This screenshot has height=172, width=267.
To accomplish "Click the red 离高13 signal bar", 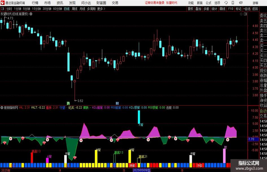I will tap(32, 158).
